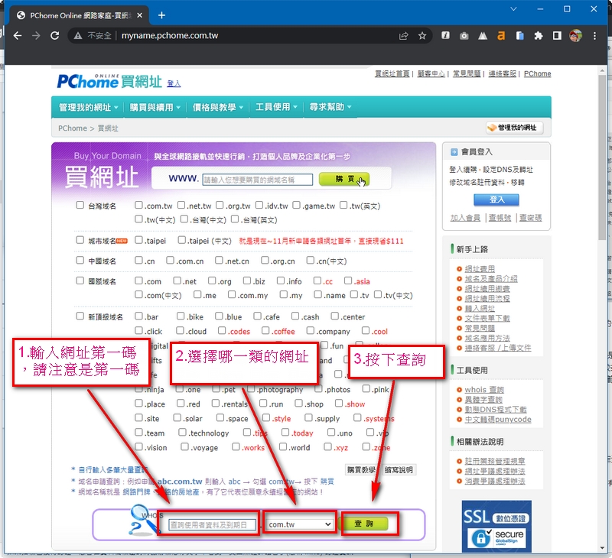
Task: Open the Extensions puzzle piece icon
Action: (x=539, y=35)
